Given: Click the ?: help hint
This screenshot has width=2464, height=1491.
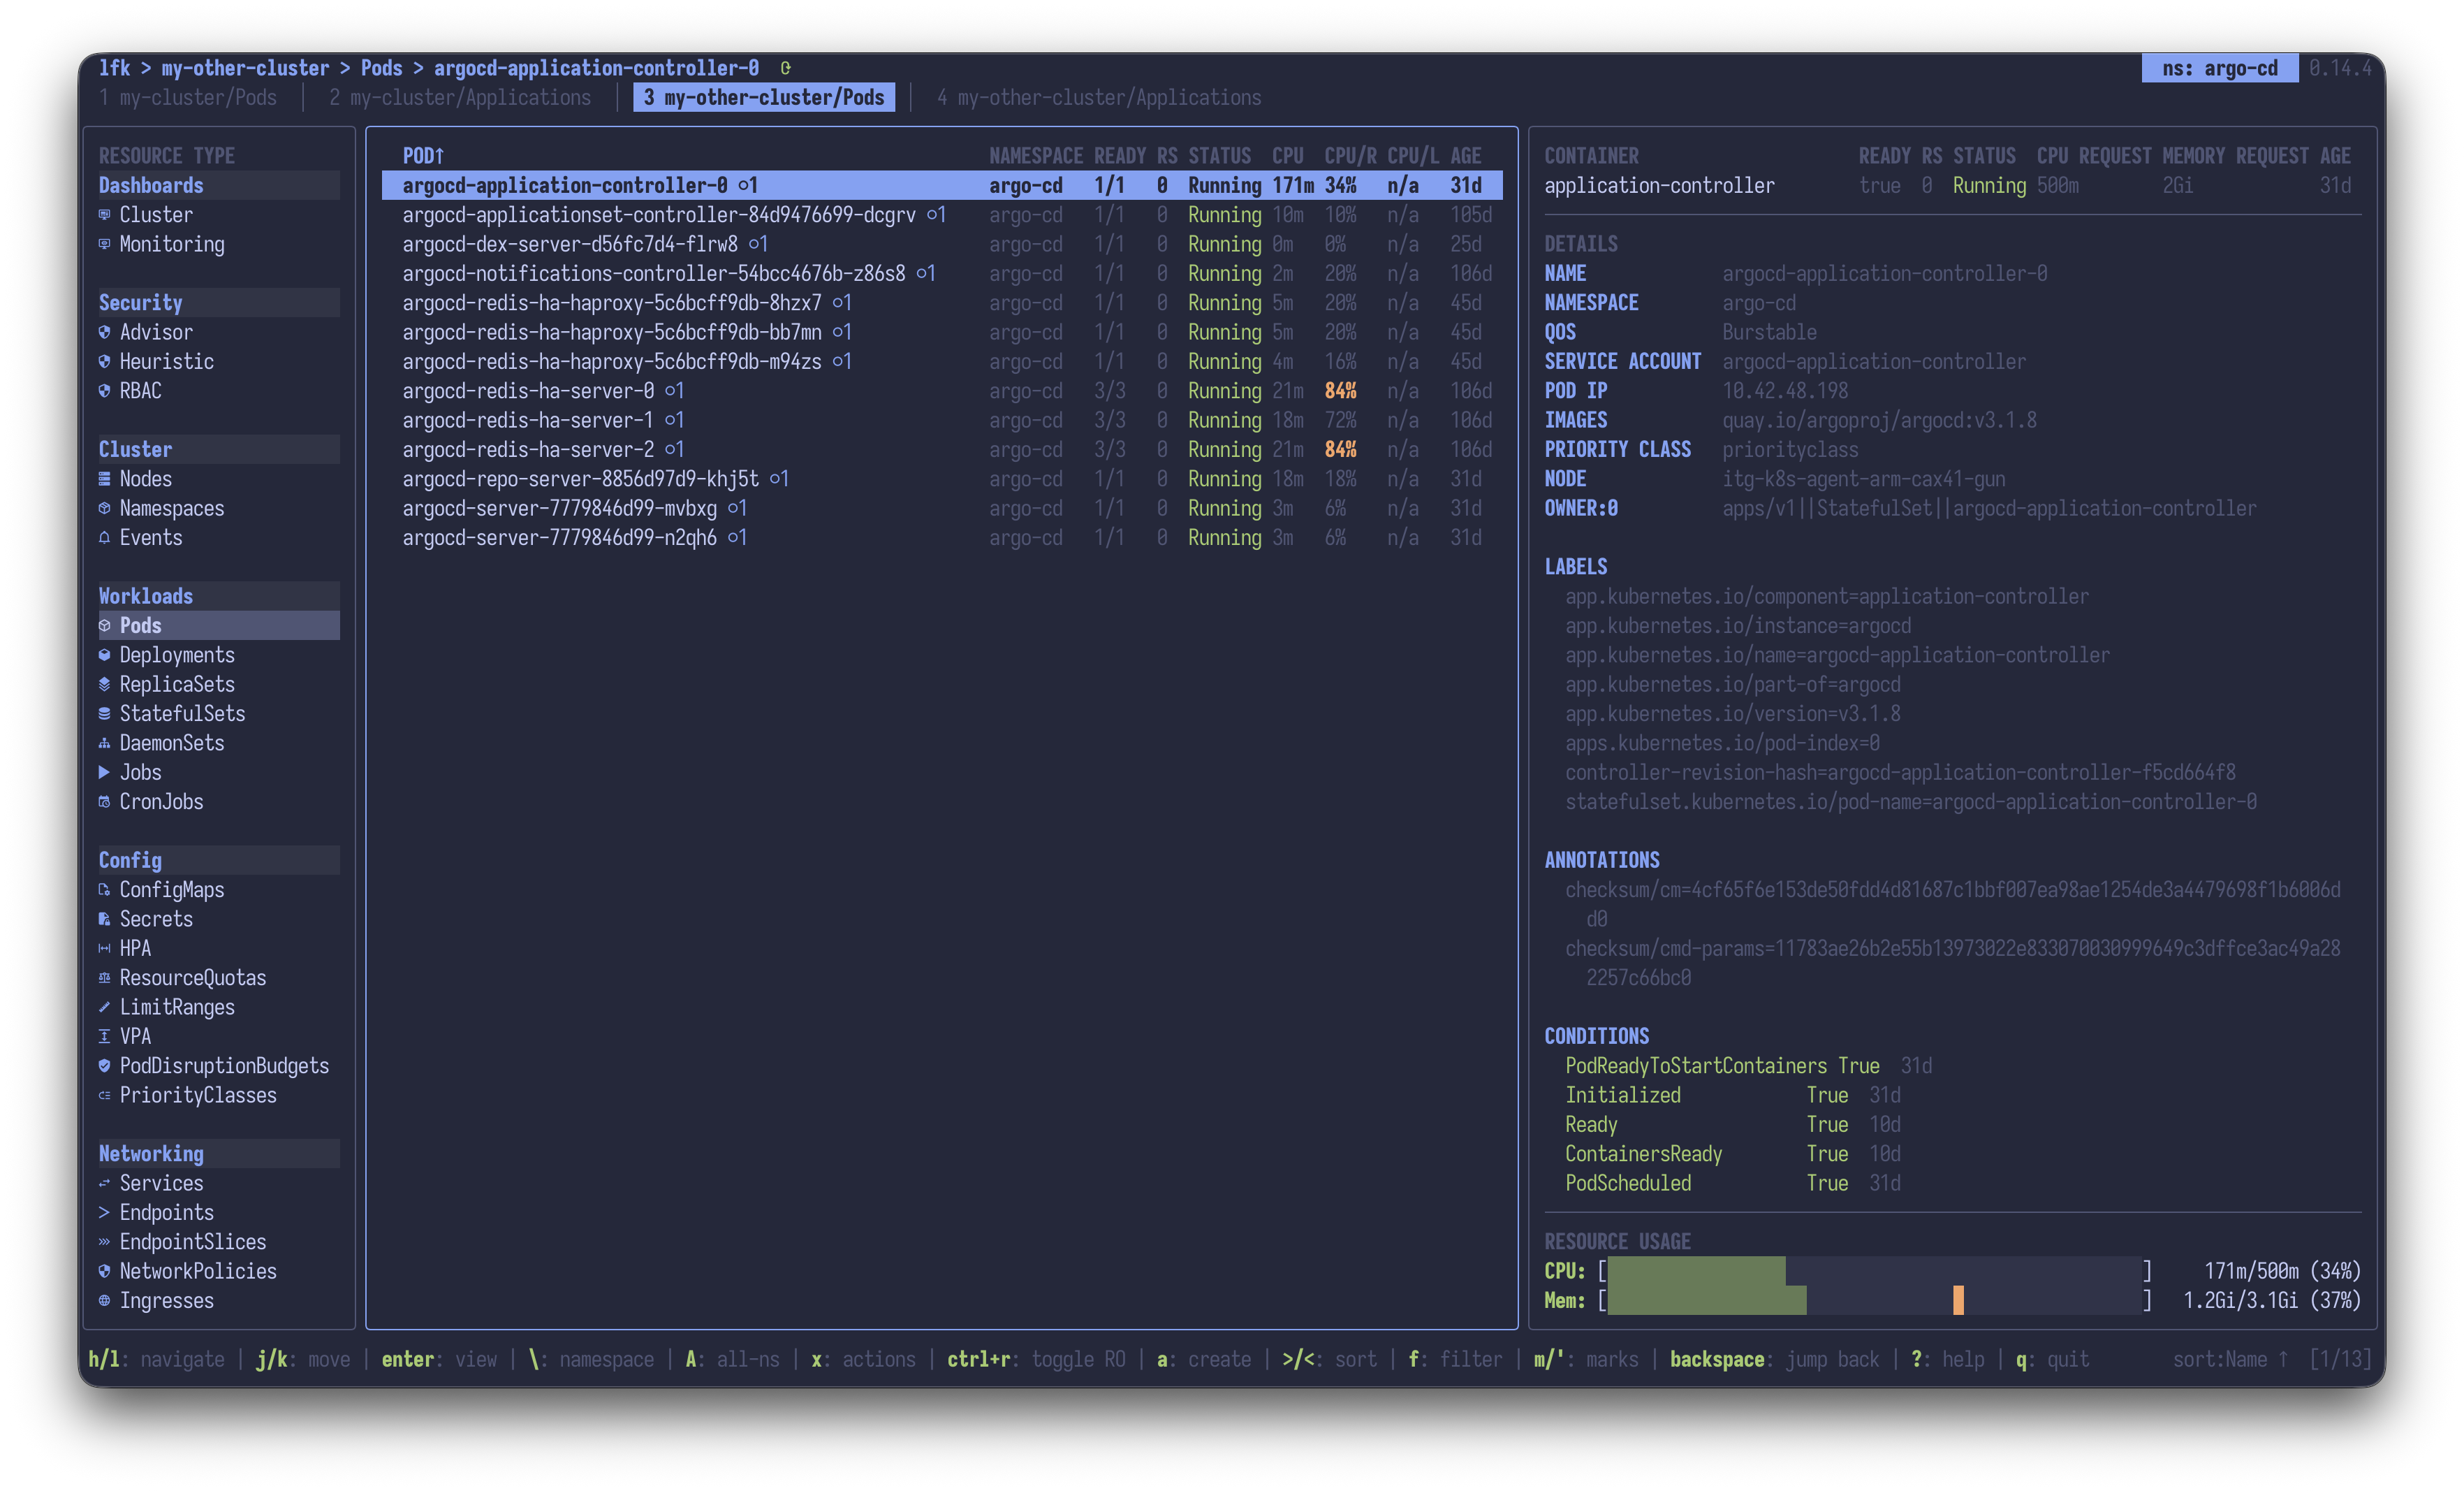Looking at the screenshot, I should coord(1947,1360).
